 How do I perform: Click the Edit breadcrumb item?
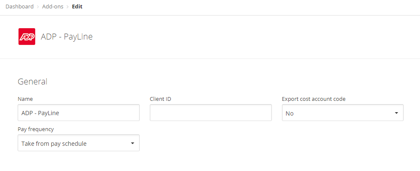click(x=77, y=6)
